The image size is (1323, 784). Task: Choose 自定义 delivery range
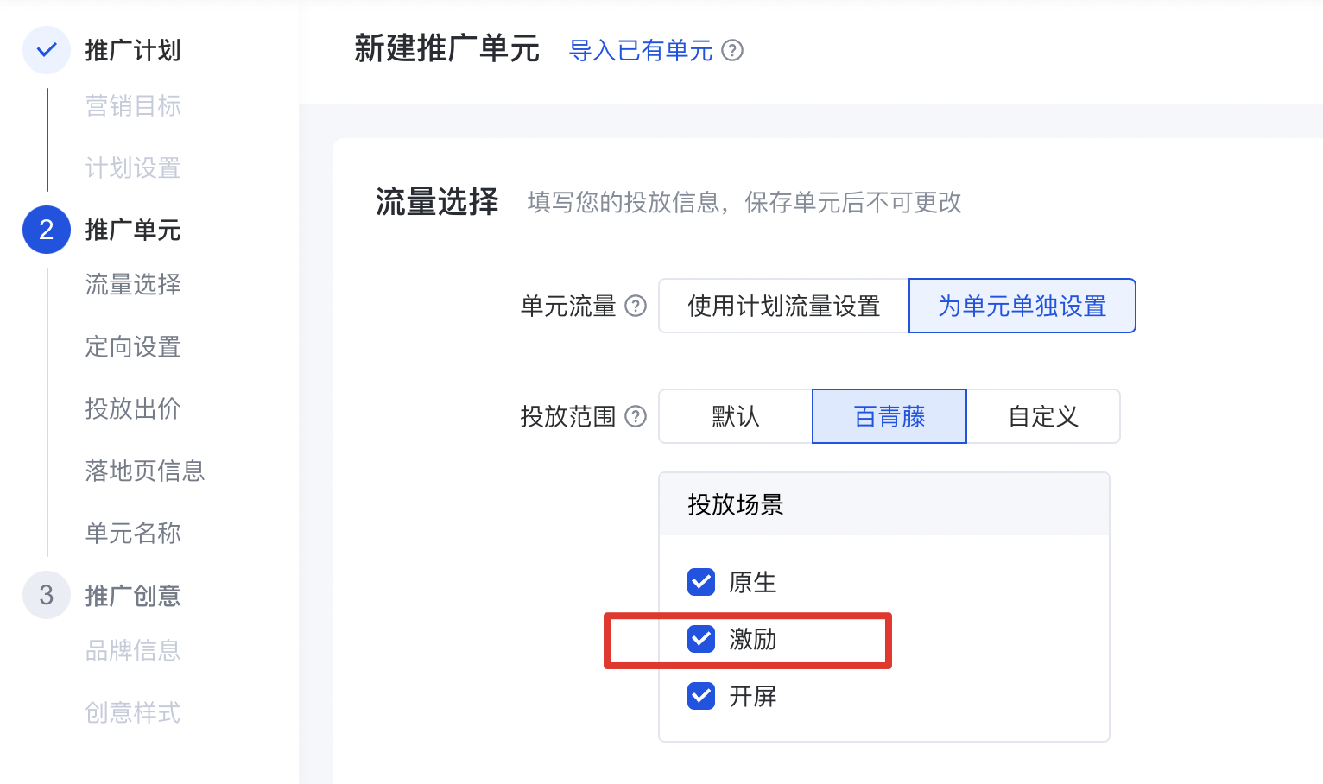pos(1043,416)
